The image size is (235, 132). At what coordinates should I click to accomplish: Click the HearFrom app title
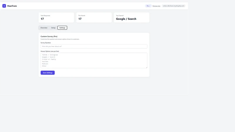pyautogui.click(x=12, y=6)
